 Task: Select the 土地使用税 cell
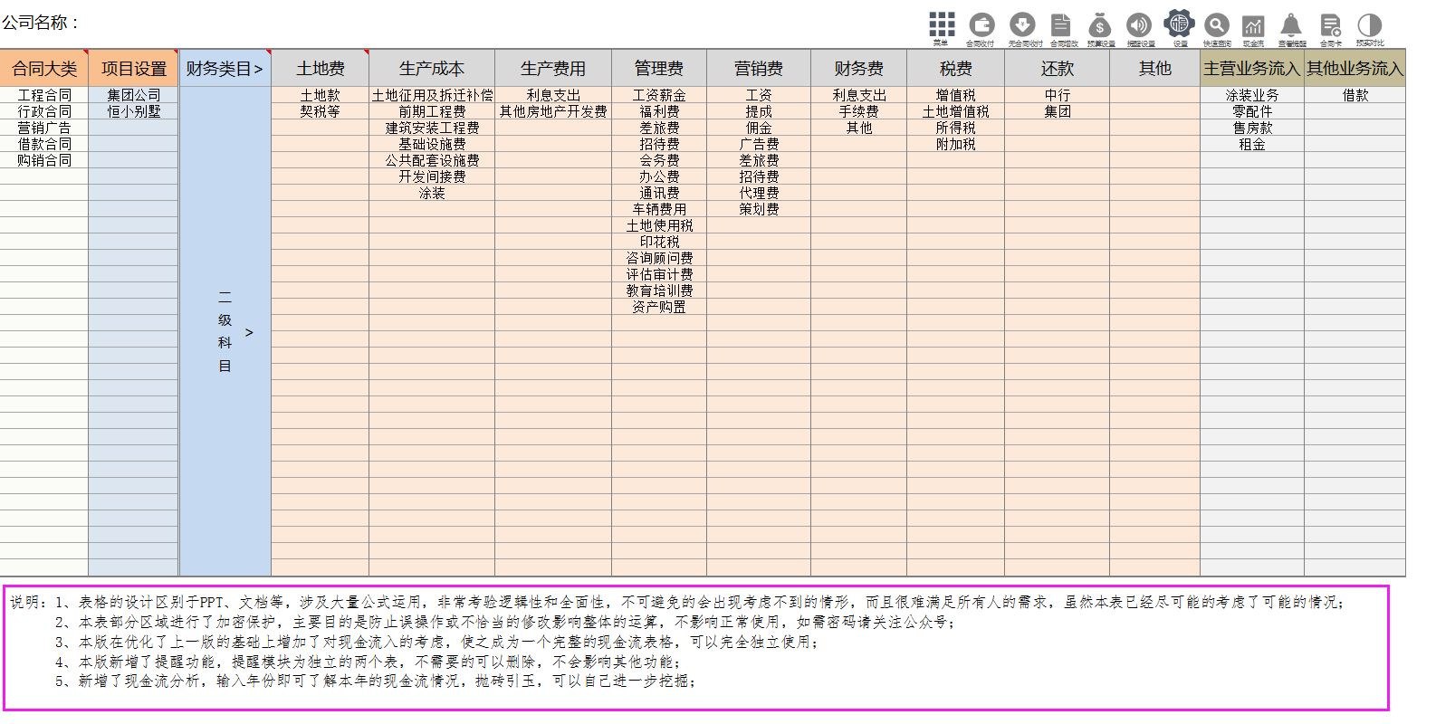coord(659,225)
